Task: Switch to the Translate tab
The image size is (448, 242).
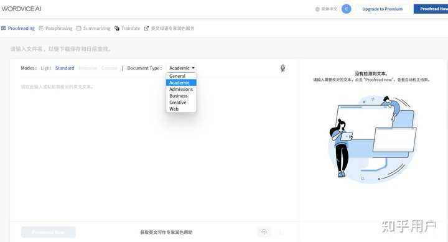Action: click(128, 28)
